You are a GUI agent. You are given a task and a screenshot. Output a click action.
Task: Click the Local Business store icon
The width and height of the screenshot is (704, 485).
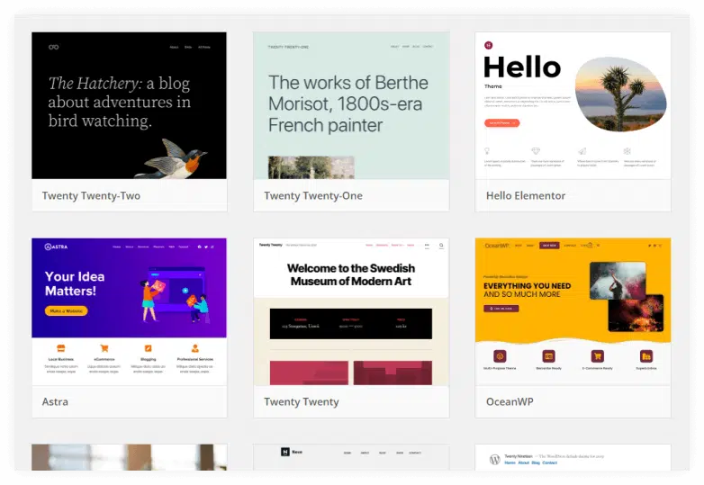61,348
